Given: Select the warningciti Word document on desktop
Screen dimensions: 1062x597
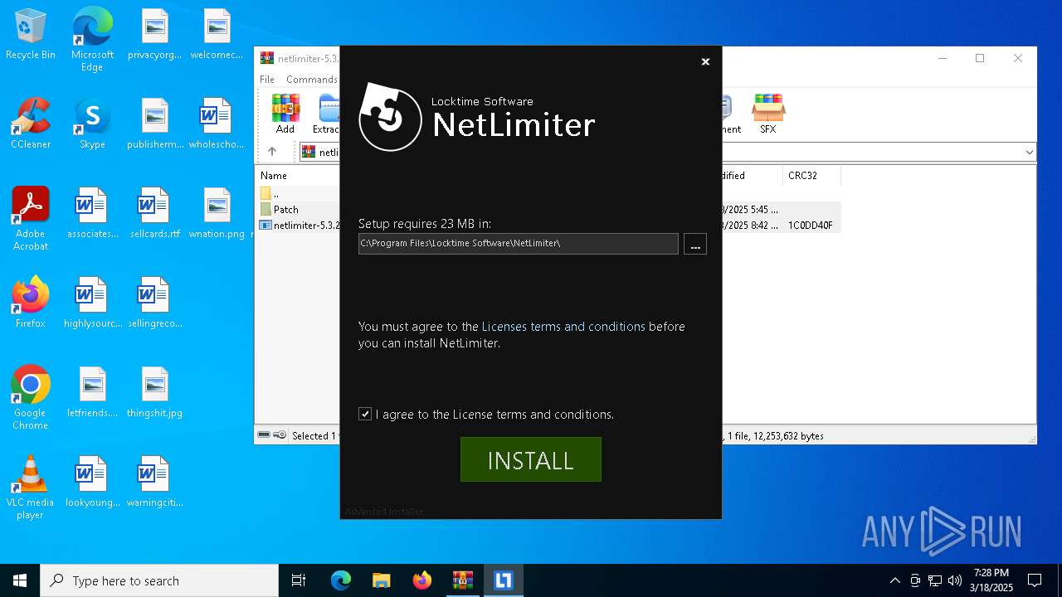Looking at the screenshot, I should [x=154, y=482].
